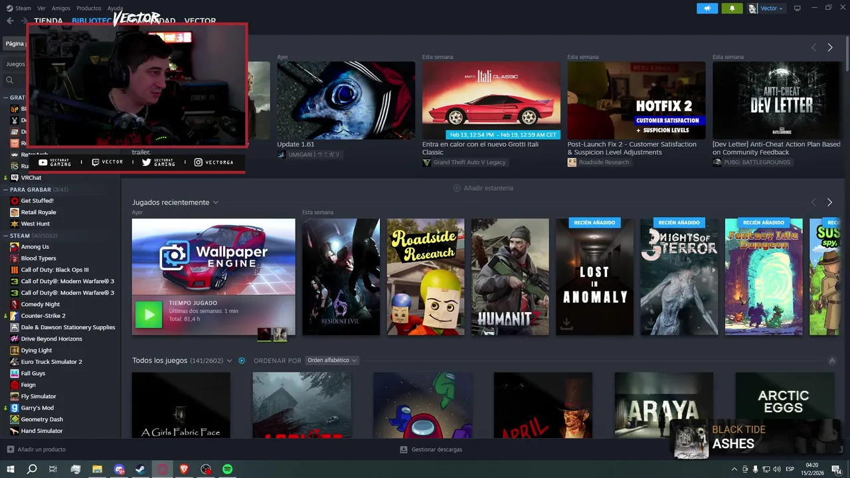Collapse the STEAM collection in sidebar

[5, 236]
